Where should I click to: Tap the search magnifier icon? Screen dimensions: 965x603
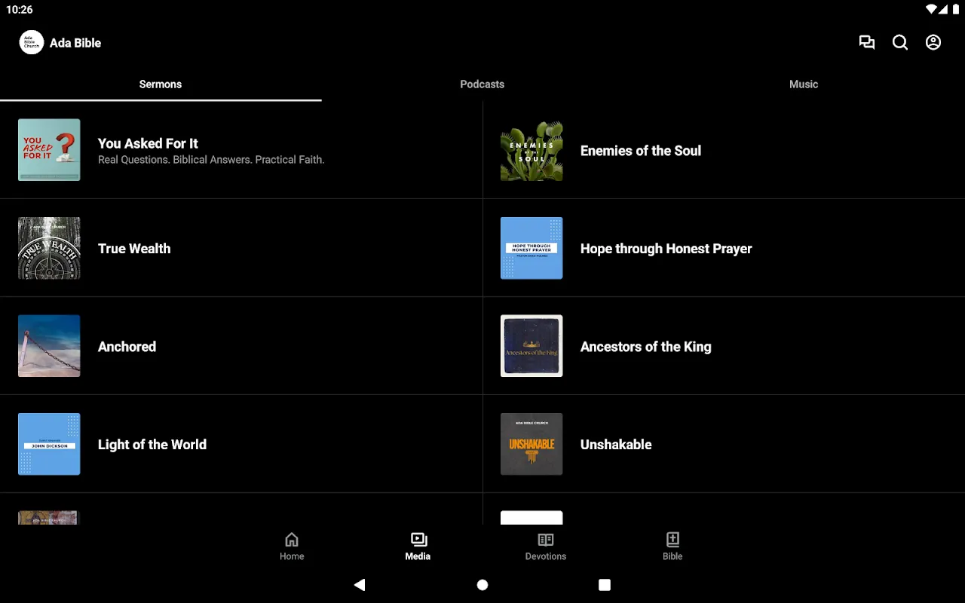(x=900, y=43)
